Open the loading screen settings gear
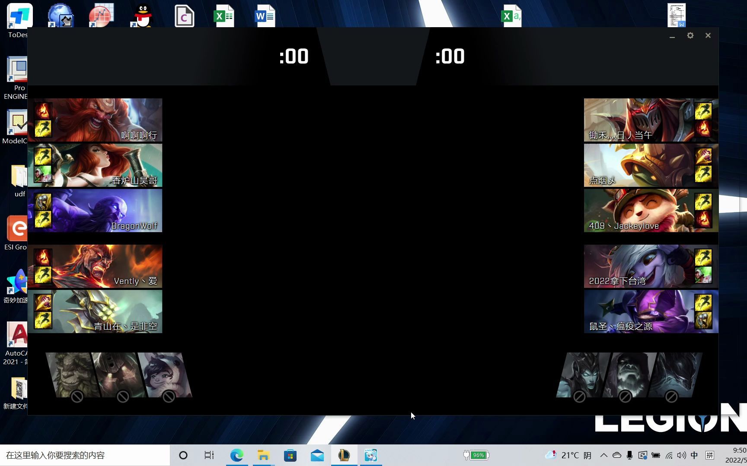 690,35
